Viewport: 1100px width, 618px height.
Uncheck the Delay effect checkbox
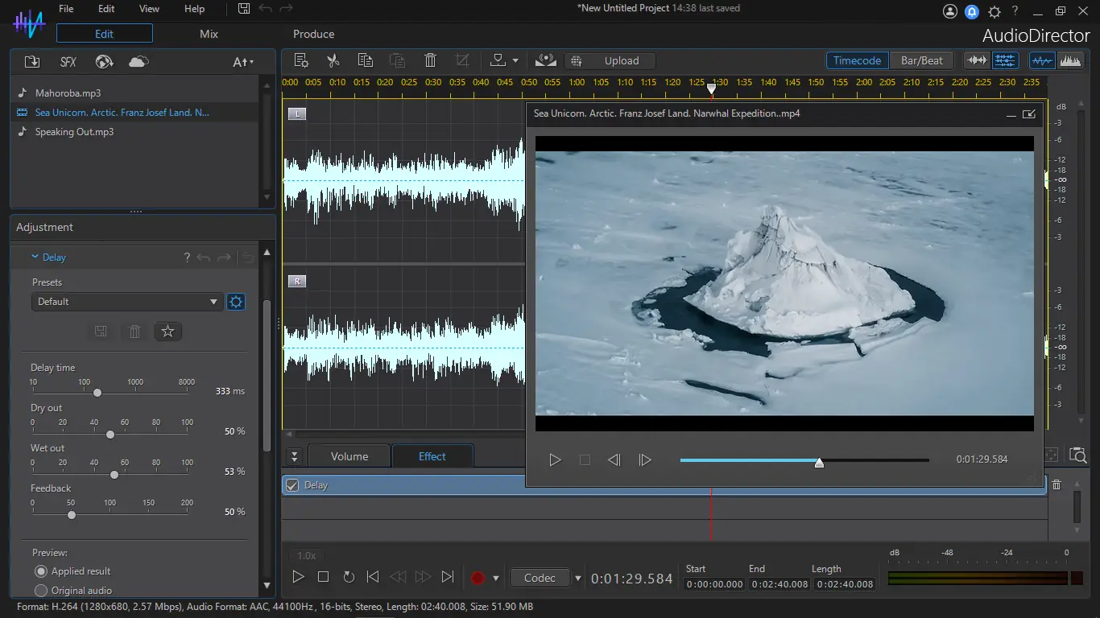(x=292, y=485)
